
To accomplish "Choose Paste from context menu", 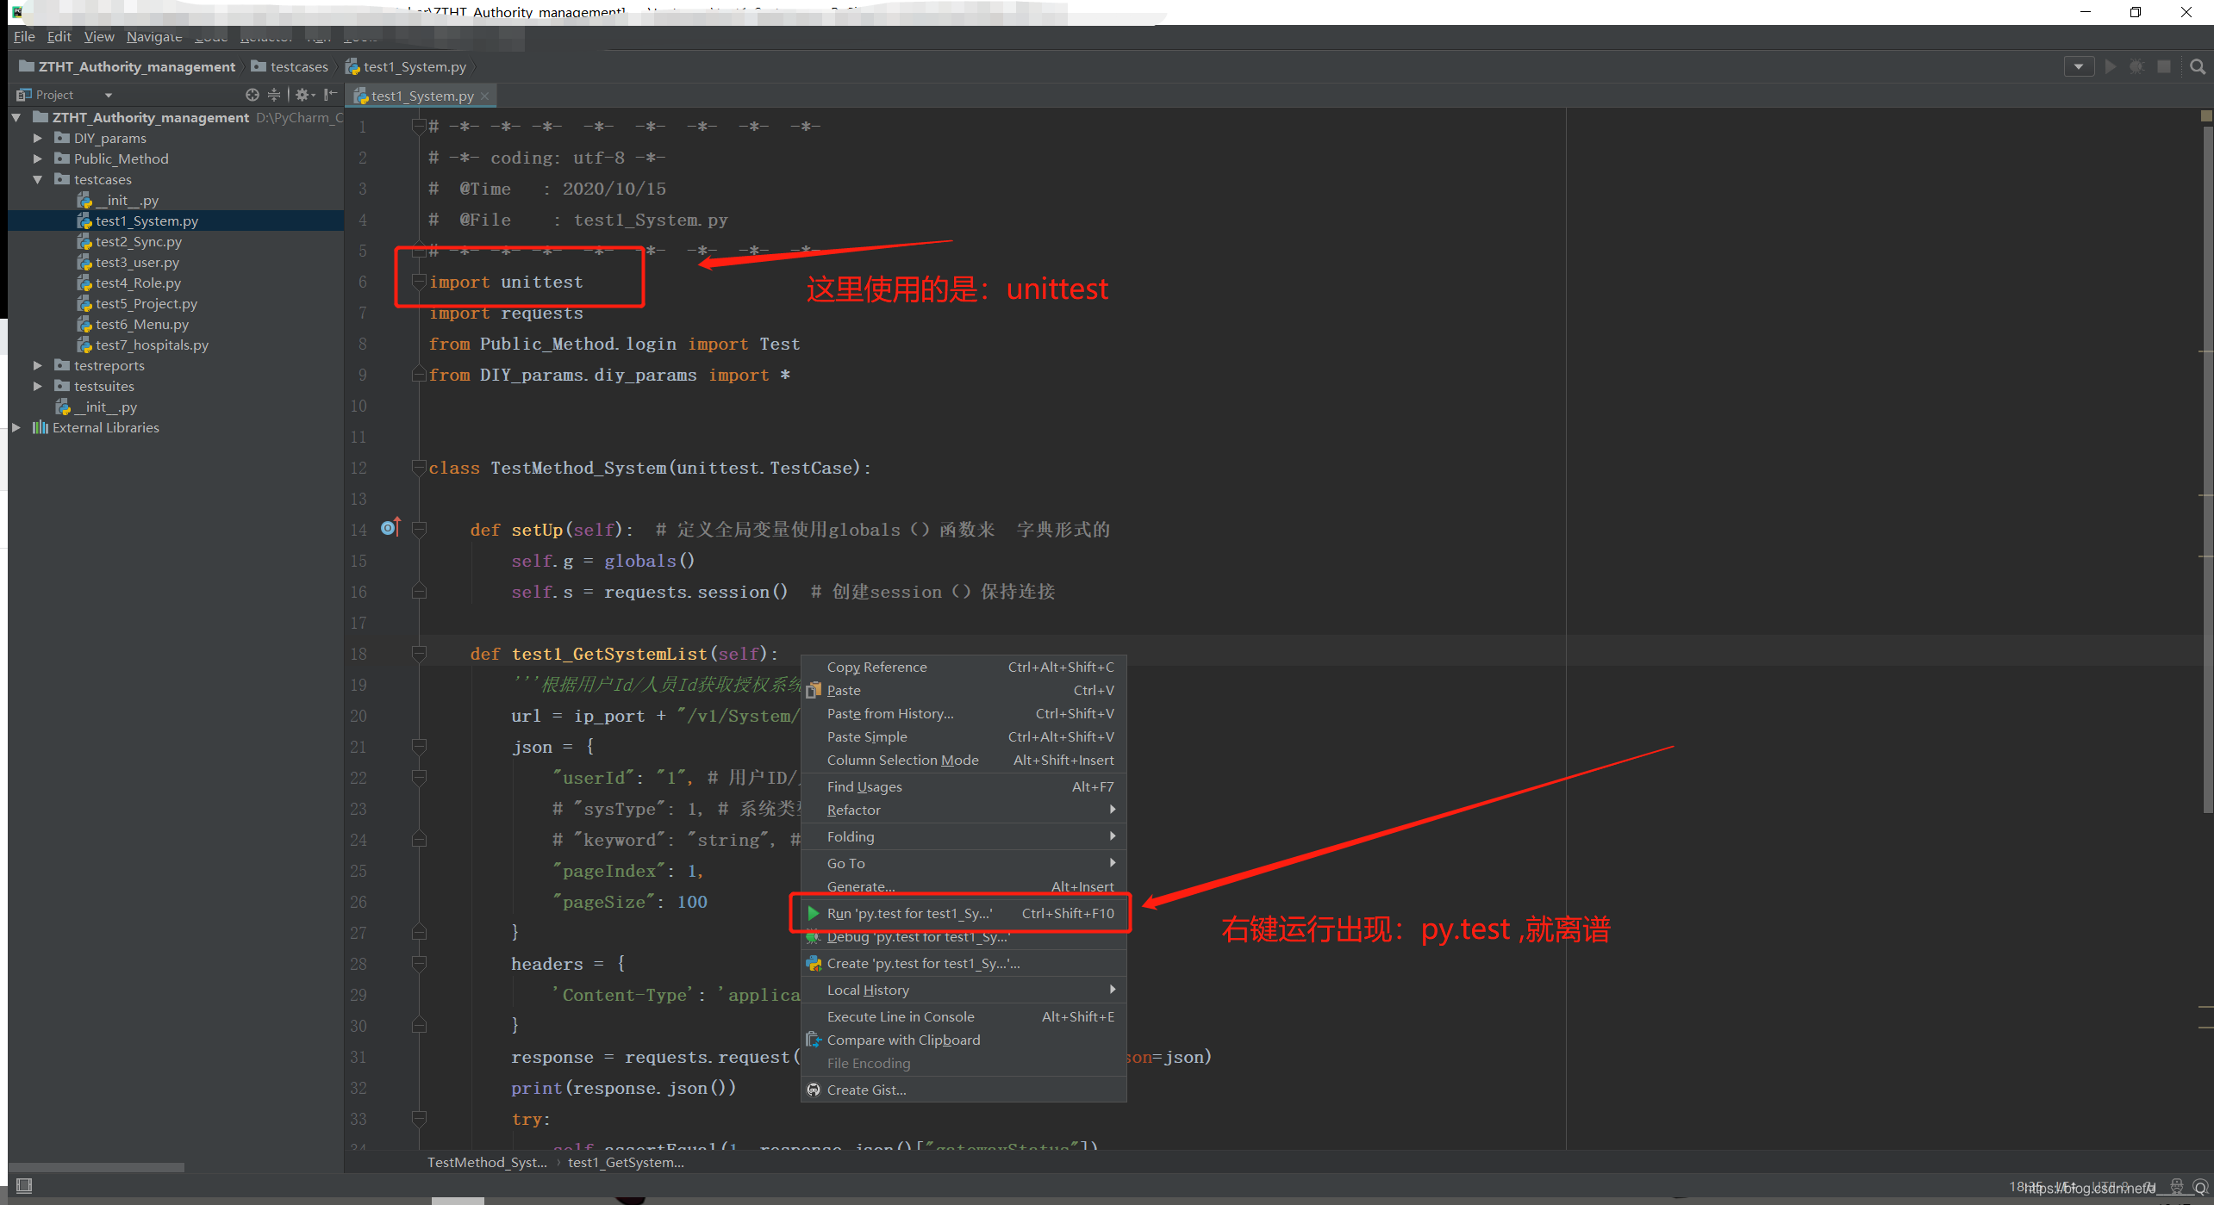I will 964,690.
